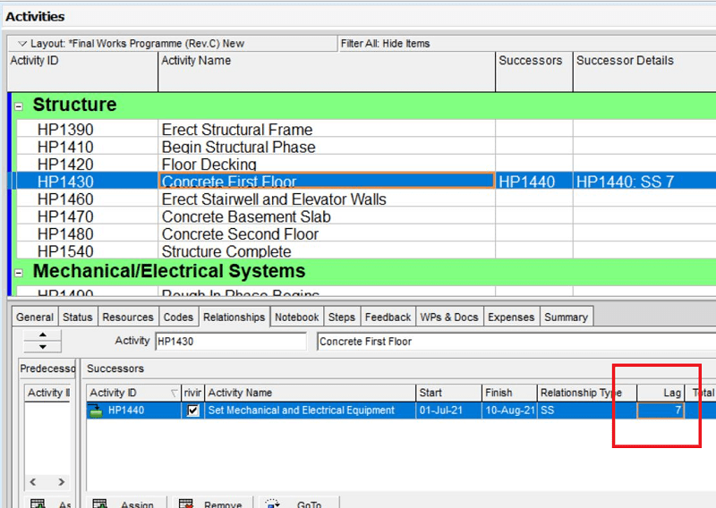Sort successors by the Activity ID header
Viewport: 716px width, 508px height.
pos(133,393)
